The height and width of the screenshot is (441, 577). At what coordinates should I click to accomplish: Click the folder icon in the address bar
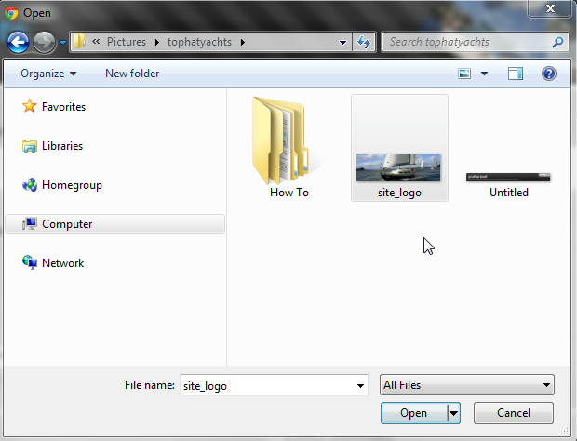(79, 42)
